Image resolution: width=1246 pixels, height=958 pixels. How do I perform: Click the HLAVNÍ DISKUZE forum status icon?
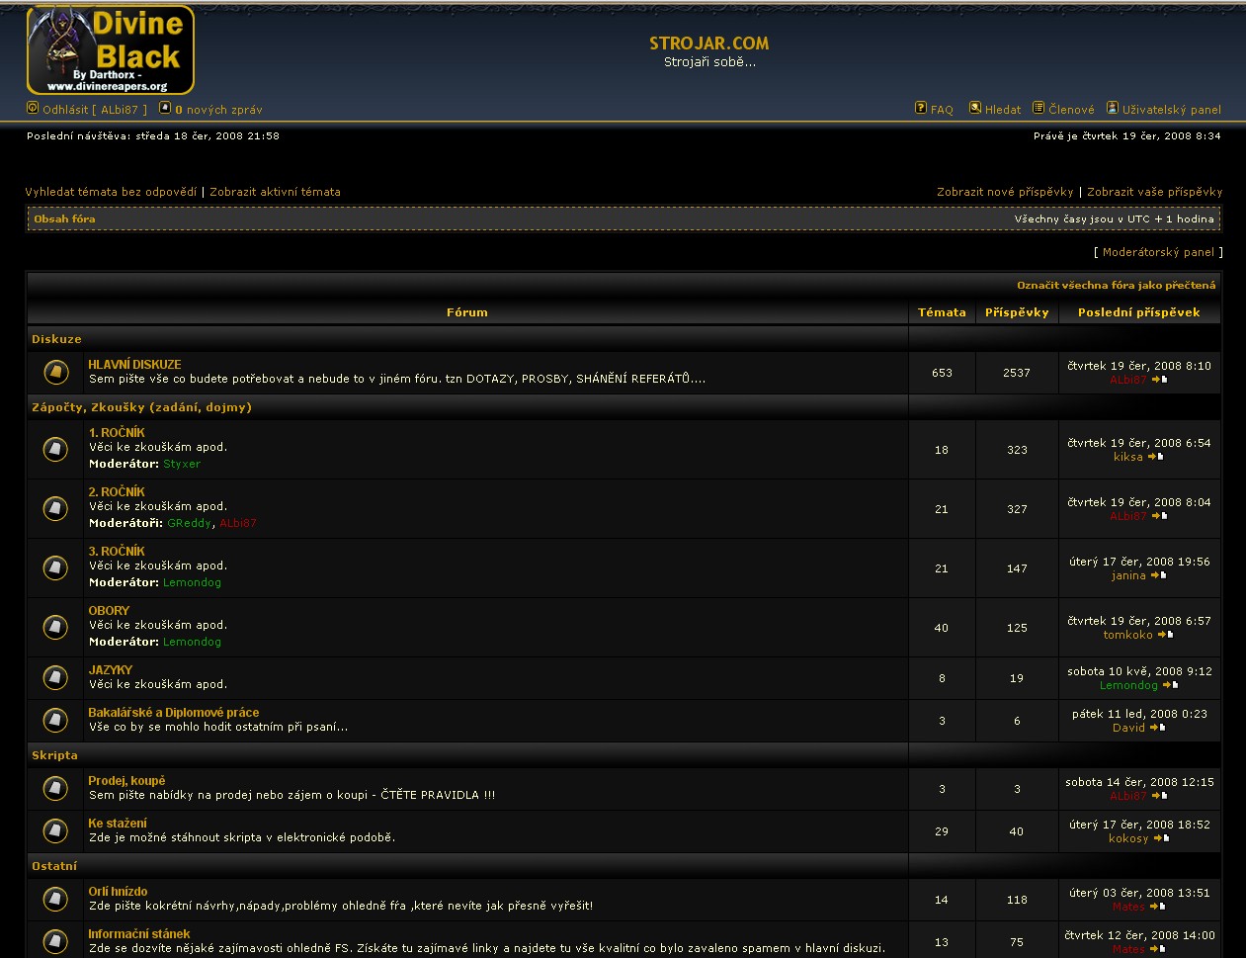[x=55, y=373]
